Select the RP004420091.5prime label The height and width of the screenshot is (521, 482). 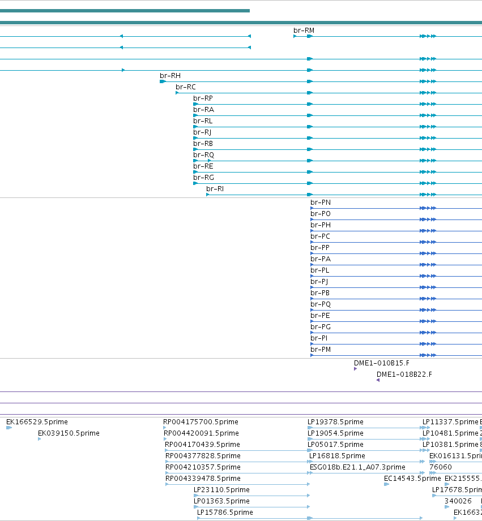pyautogui.click(x=201, y=433)
